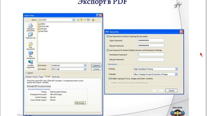207x116 pixels.
Task: Open Сетевое окружение from places bar
Action: coord(30,64)
